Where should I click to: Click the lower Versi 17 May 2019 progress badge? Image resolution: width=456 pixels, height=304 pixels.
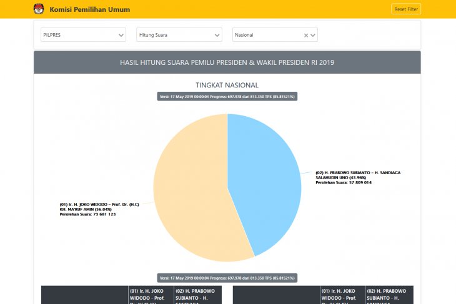click(227, 278)
